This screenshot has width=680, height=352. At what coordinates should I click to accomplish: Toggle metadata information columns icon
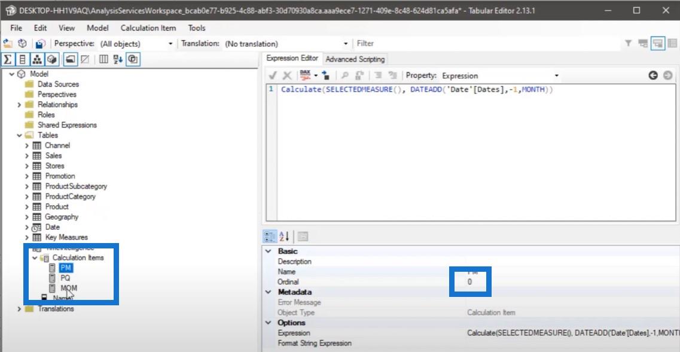tap(133, 59)
